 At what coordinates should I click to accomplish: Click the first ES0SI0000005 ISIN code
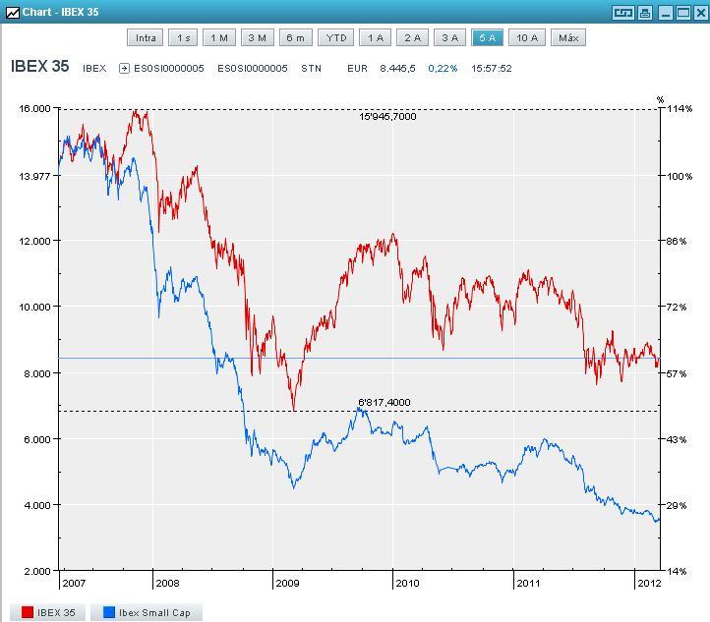(169, 69)
